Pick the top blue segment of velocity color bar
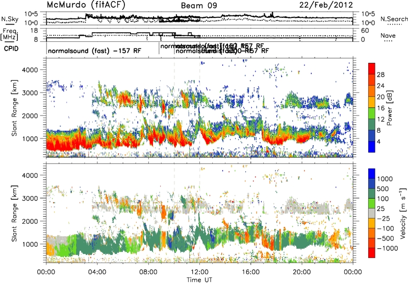This screenshot has height=283, width=408. pos(372,174)
